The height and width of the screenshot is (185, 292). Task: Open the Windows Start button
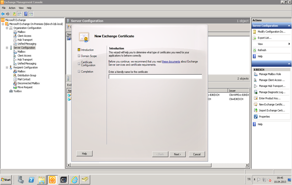click(x=6, y=180)
